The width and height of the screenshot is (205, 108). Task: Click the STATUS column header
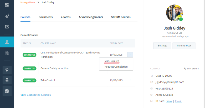[x=27, y=43]
